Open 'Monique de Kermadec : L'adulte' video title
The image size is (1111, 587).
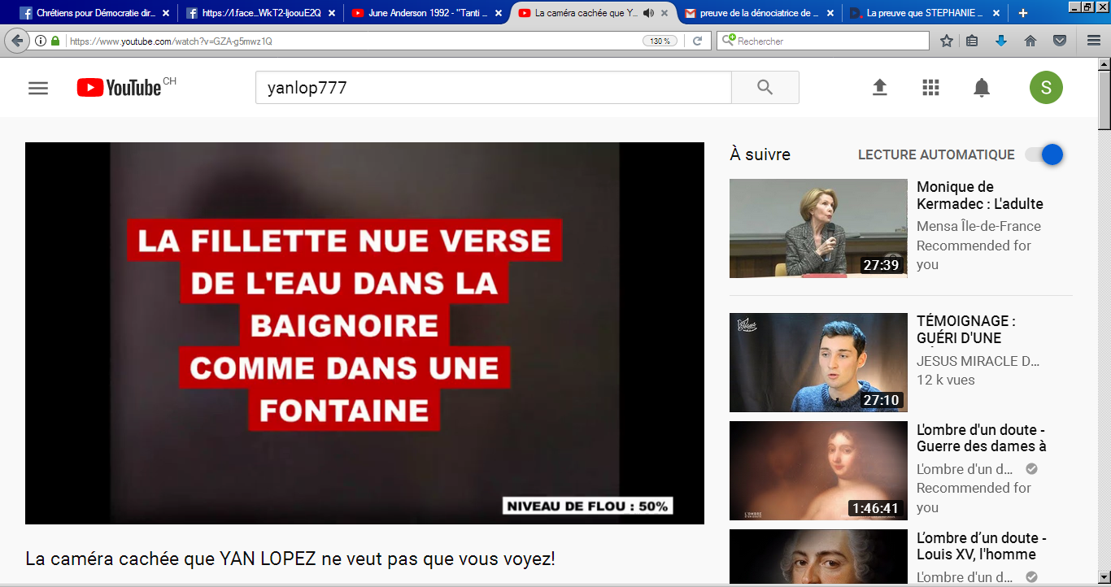979,195
